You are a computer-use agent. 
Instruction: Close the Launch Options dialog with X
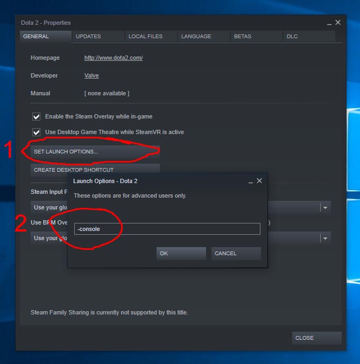(259, 180)
